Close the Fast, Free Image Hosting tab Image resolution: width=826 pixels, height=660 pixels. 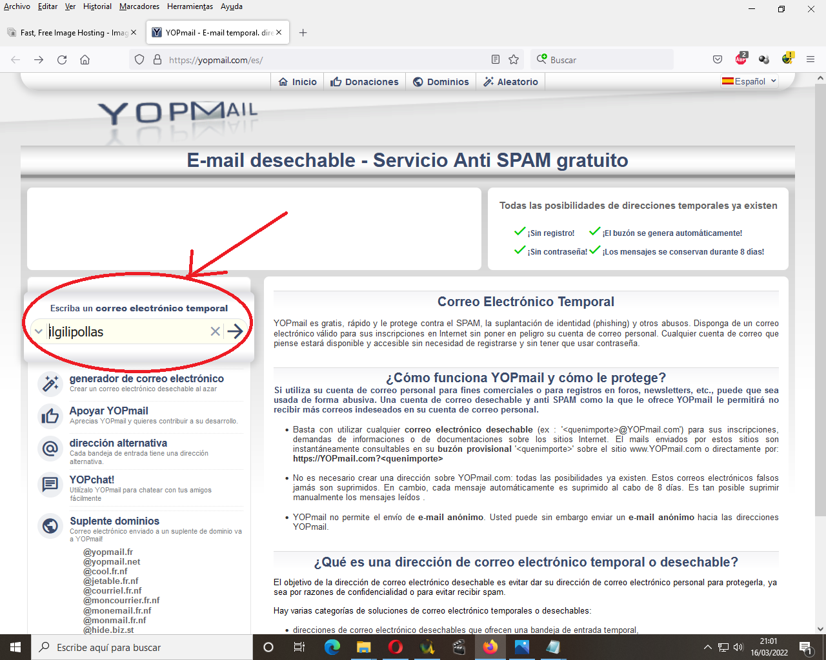click(x=134, y=32)
